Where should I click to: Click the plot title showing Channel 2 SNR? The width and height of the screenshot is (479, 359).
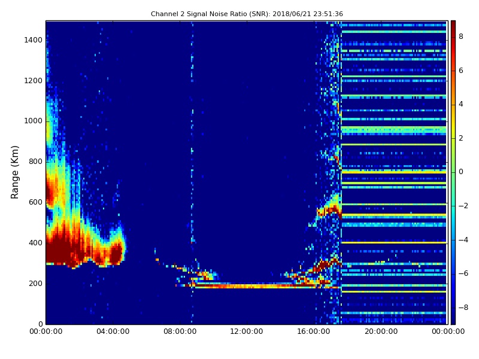(x=247, y=14)
